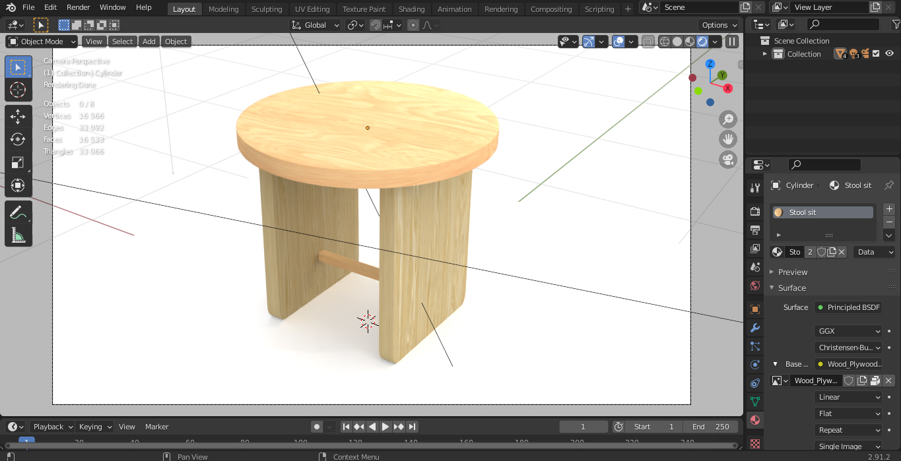Select the Annotate tool
The width and height of the screenshot is (901, 461).
18,212
